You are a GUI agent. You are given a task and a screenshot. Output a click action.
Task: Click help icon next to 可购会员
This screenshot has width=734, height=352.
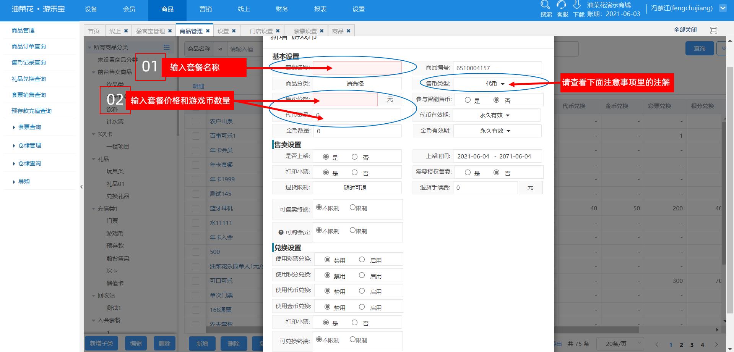coord(281,232)
